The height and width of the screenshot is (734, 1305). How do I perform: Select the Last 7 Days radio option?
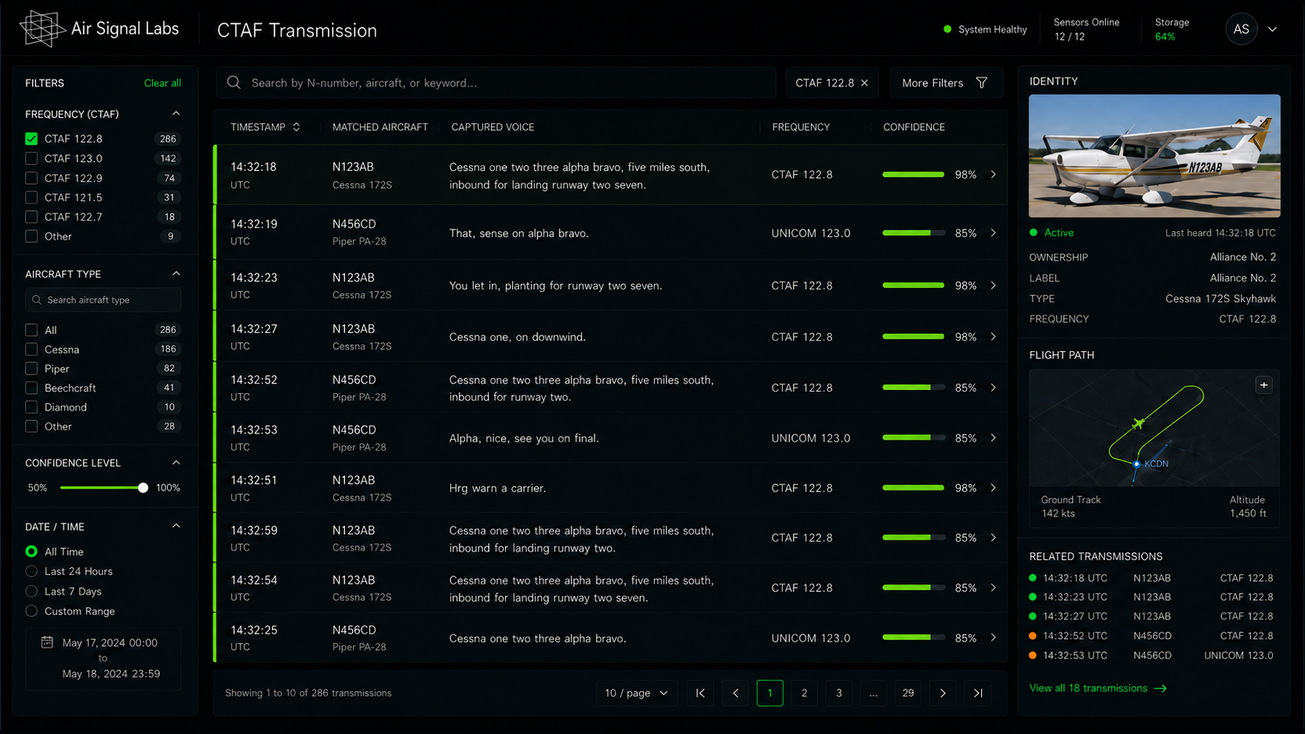click(x=31, y=591)
